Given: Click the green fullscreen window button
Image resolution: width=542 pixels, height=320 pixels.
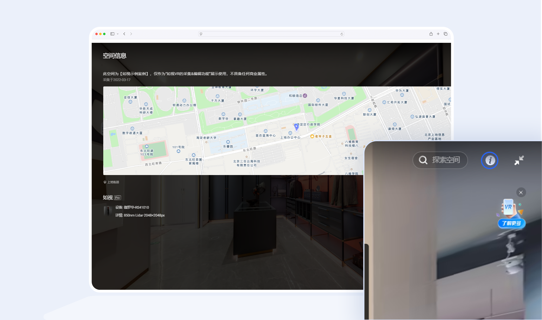Looking at the screenshot, I should (x=104, y=34).
